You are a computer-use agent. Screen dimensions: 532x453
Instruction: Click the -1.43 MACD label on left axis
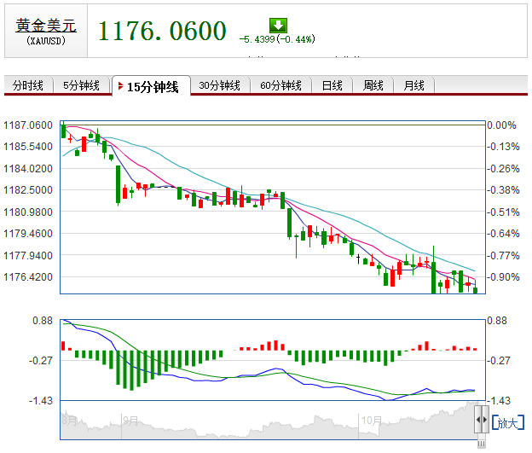[41, 401]
